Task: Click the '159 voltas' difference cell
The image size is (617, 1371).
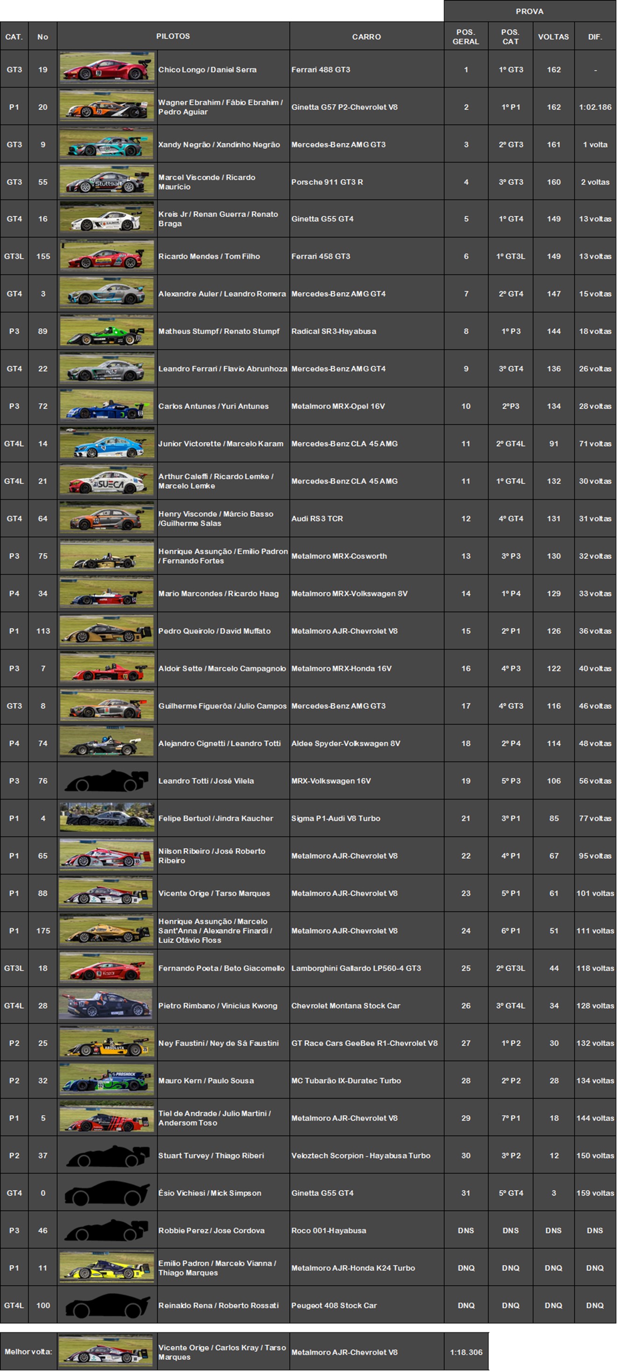Action: [x=595, y=1193]
